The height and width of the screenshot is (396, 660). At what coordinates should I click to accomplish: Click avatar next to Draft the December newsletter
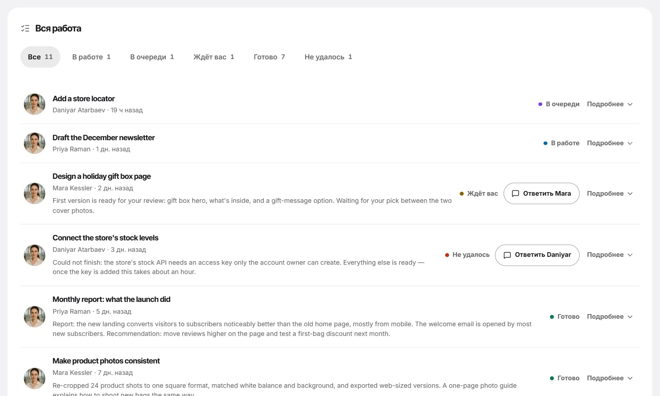pyautogui.click(x=34, y=143)
